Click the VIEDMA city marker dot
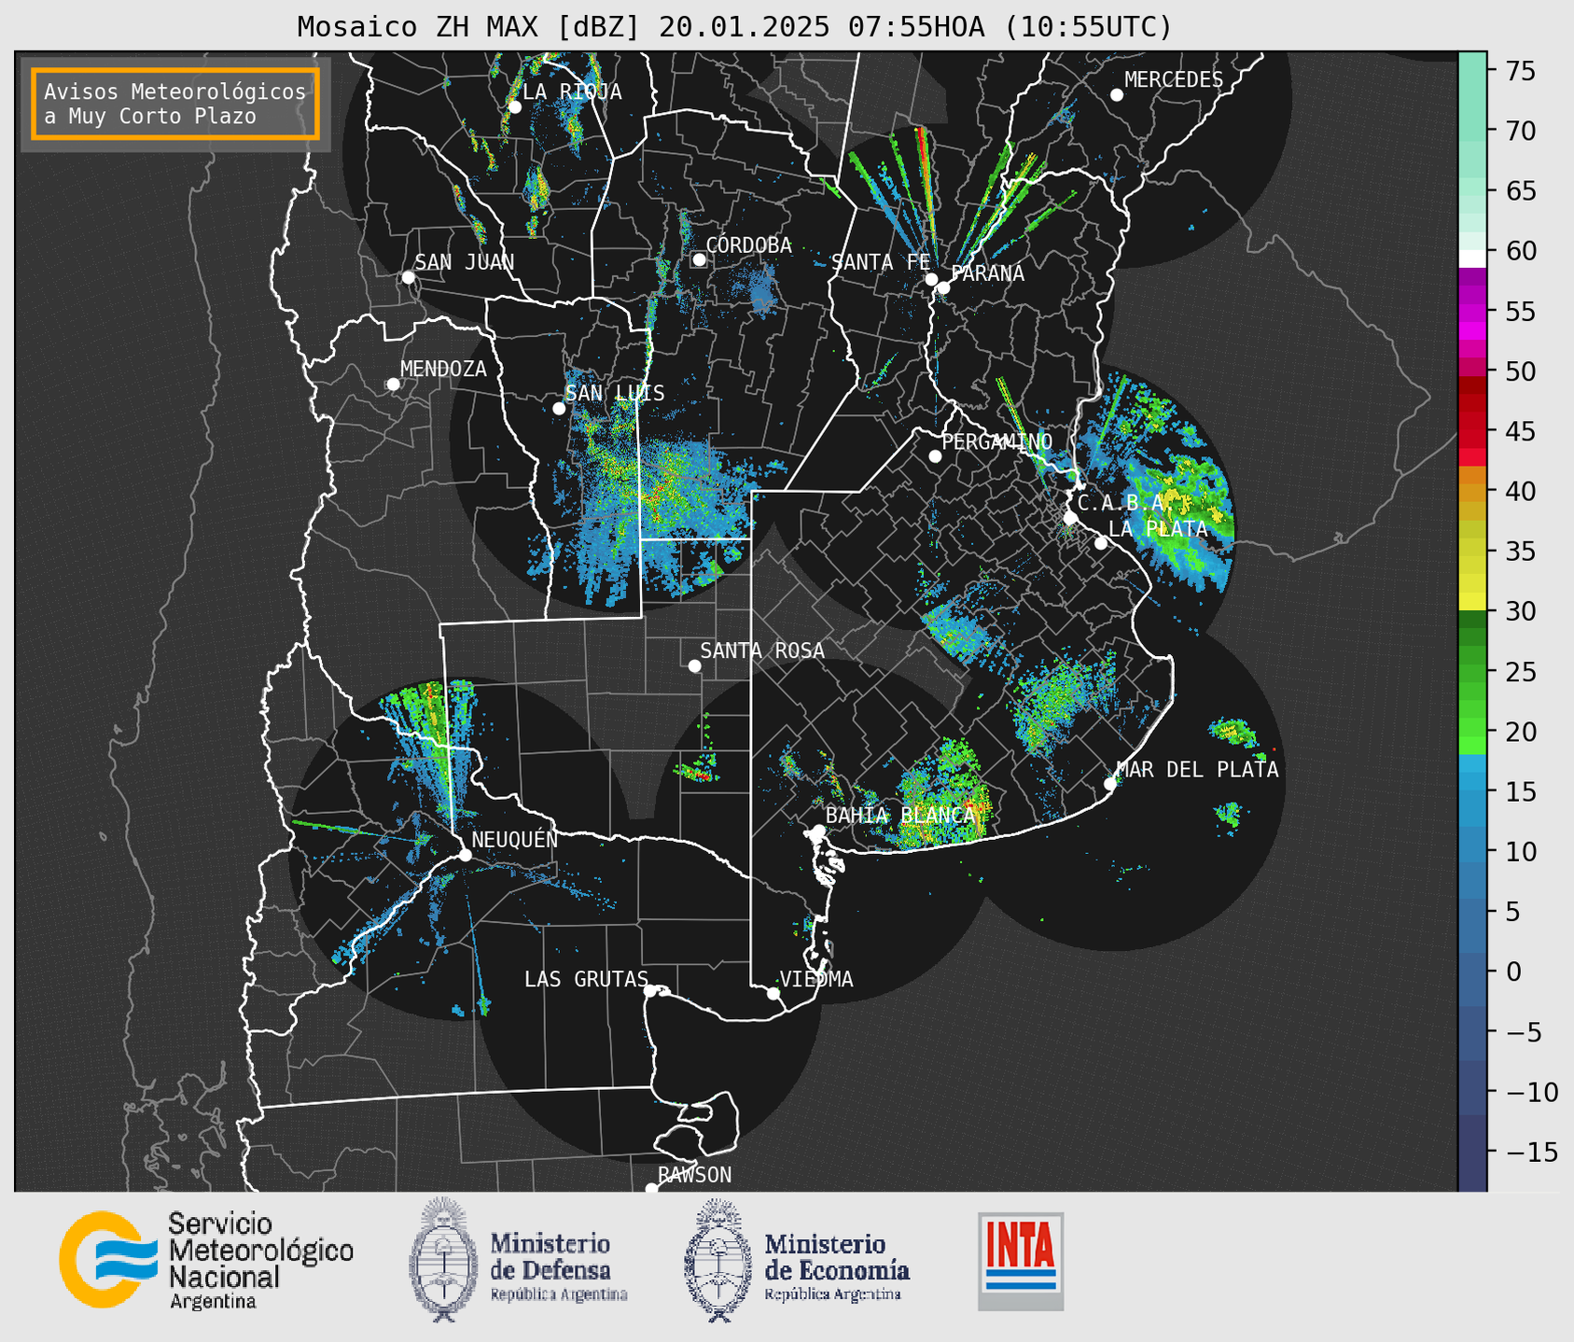 (x=773, y=994)
